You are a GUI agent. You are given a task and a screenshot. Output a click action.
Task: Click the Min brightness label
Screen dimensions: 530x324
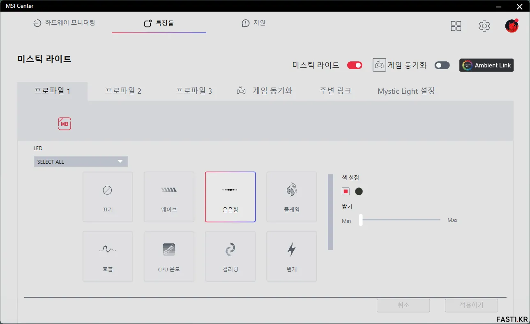point(346,221)
